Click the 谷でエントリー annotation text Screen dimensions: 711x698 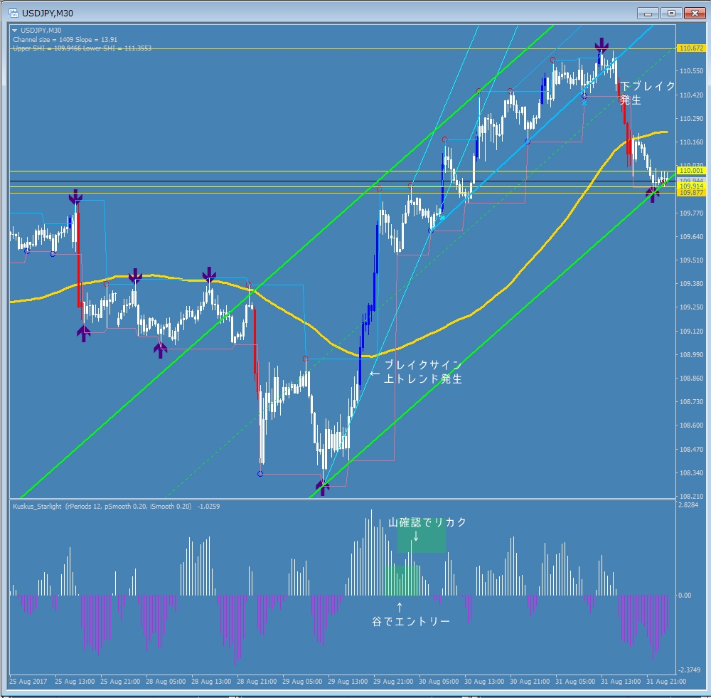tap(410, 621)
